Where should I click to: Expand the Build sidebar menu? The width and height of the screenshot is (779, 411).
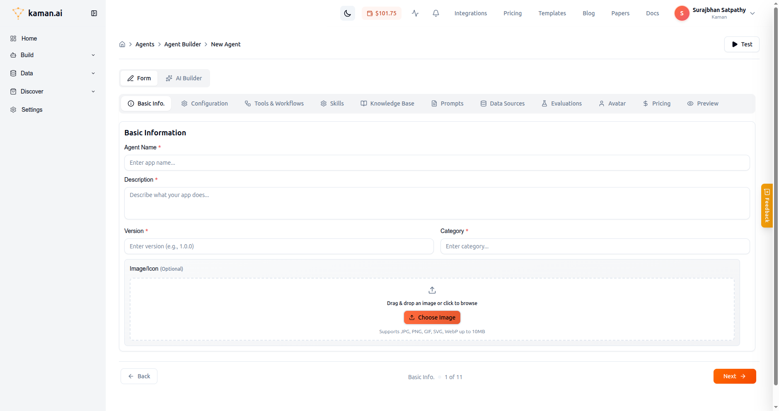tap(53, 55)
